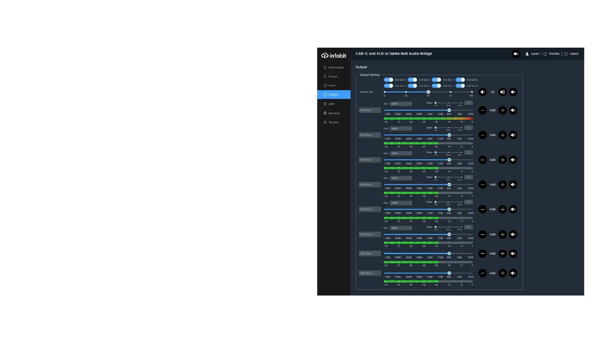Screen dimensions: 609x343
Task: Open the XLR Out 5 Gain dropdown
Action: click(401, 203)
